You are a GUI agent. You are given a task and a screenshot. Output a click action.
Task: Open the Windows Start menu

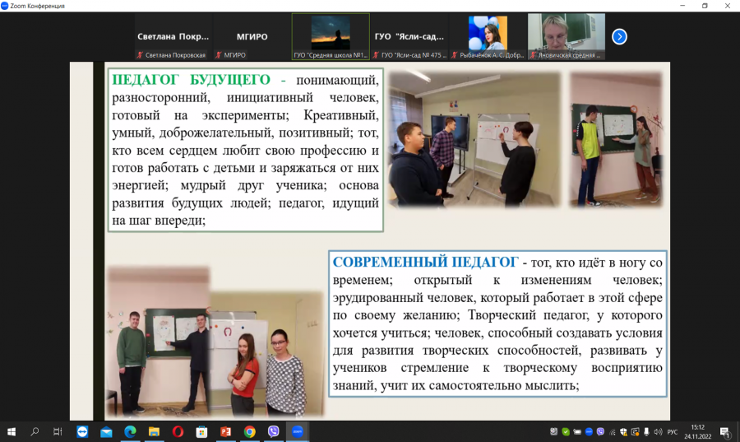12,431
